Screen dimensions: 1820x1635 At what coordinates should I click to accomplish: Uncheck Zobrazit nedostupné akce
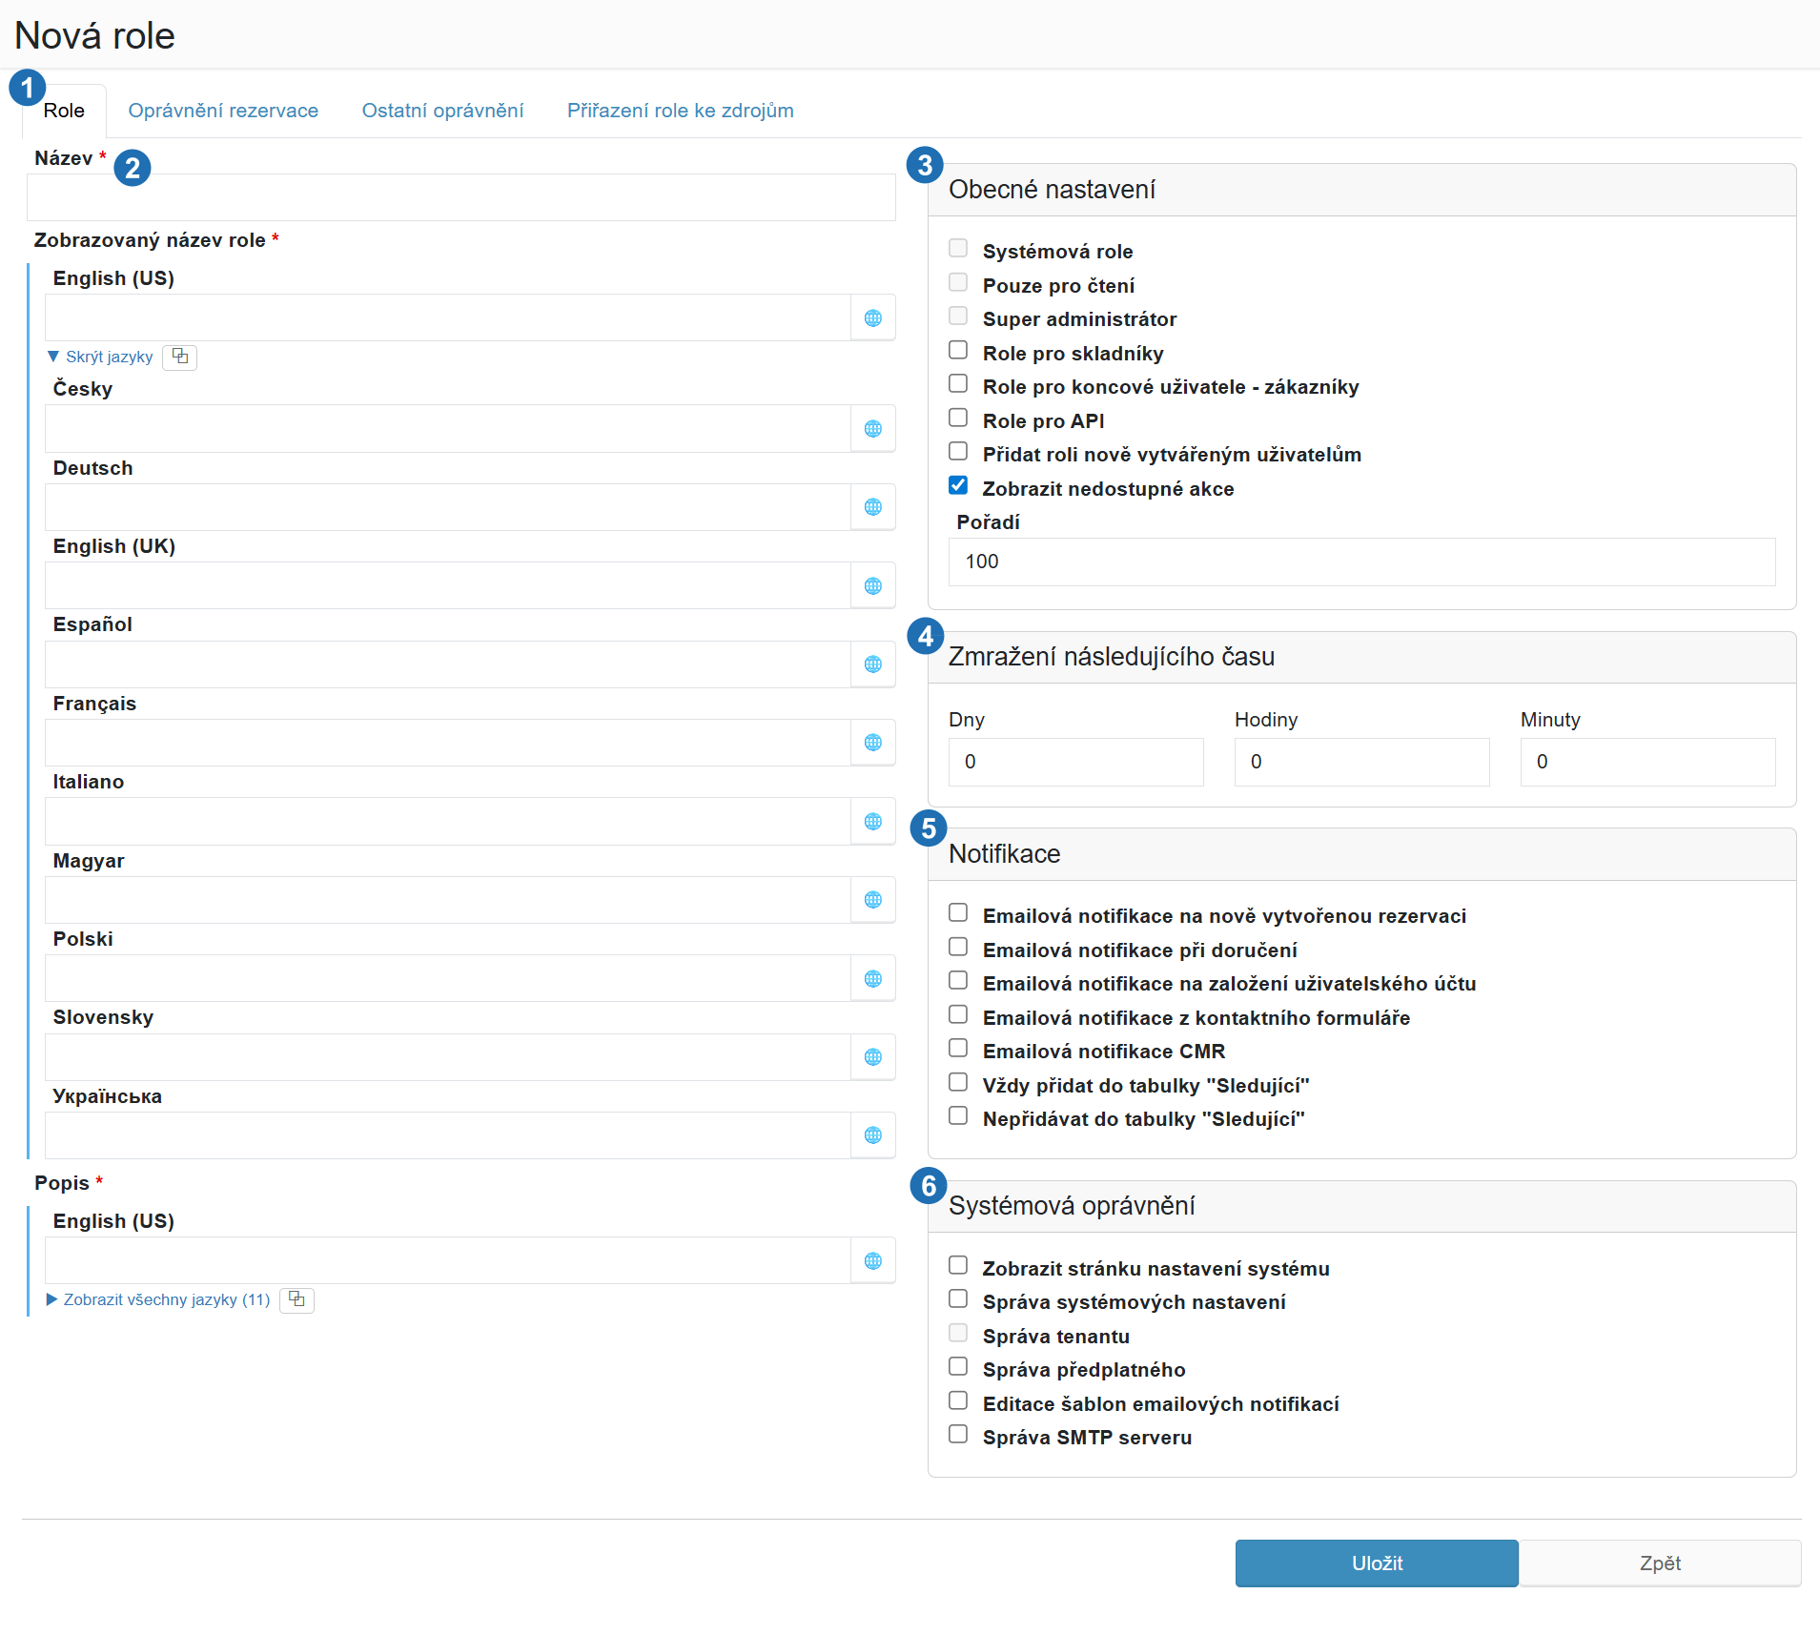pyautogui.click(x=958, y=486)
